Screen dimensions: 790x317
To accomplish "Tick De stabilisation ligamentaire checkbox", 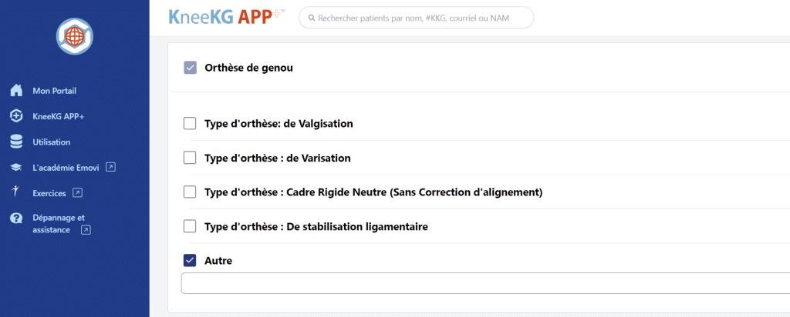I will coord(191,226).
